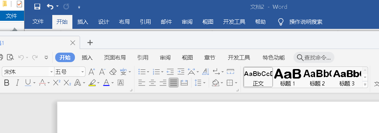This screenshot has height=133, width=379.
Task: Click WPS undo arrow icon
Action: [21, 58]
